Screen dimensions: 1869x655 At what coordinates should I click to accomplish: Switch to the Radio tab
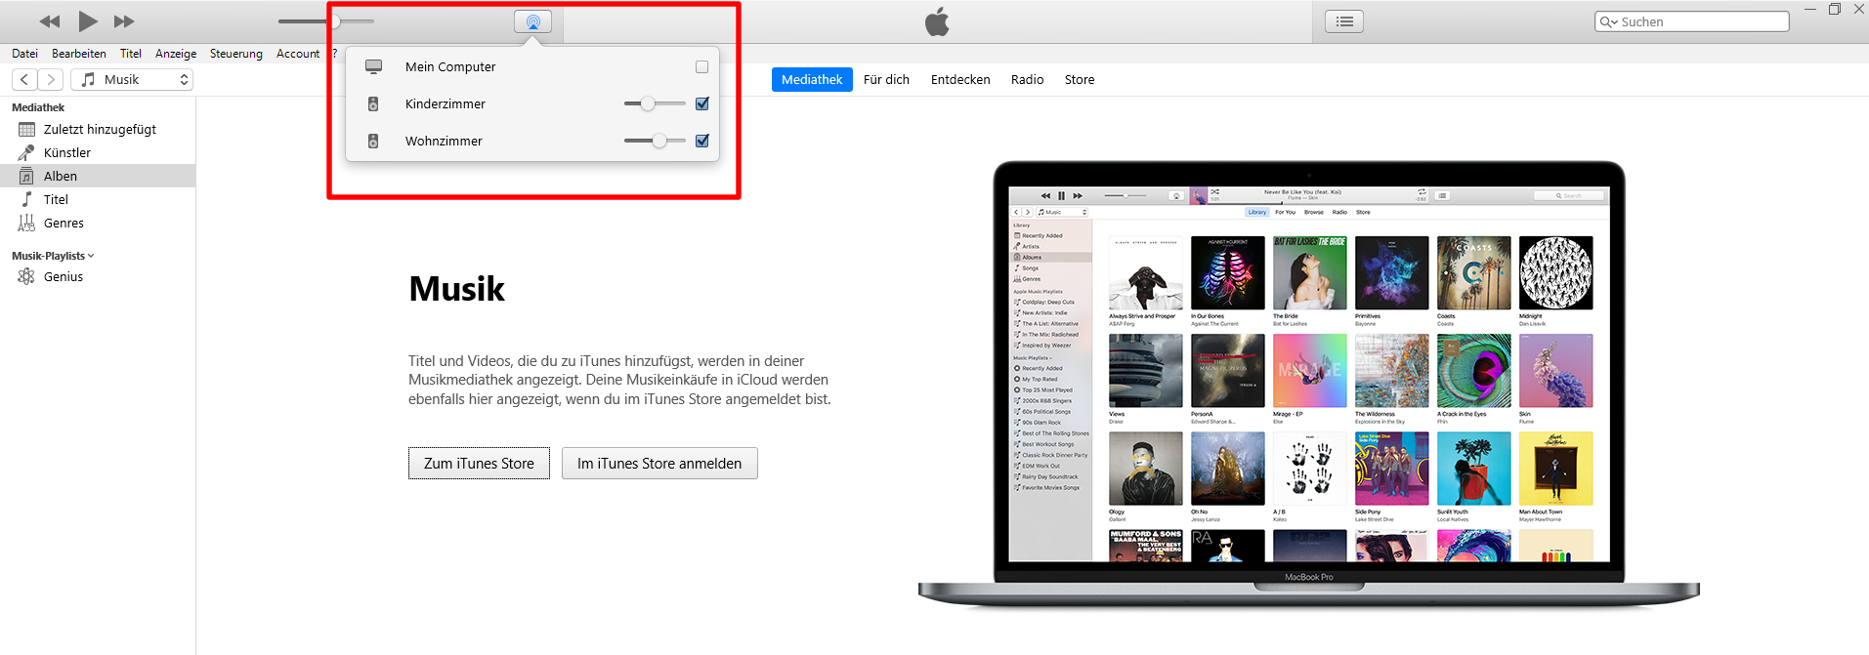1027,80
